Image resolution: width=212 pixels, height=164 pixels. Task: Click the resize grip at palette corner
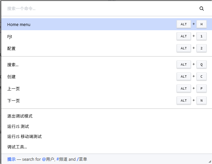(210, 161)
